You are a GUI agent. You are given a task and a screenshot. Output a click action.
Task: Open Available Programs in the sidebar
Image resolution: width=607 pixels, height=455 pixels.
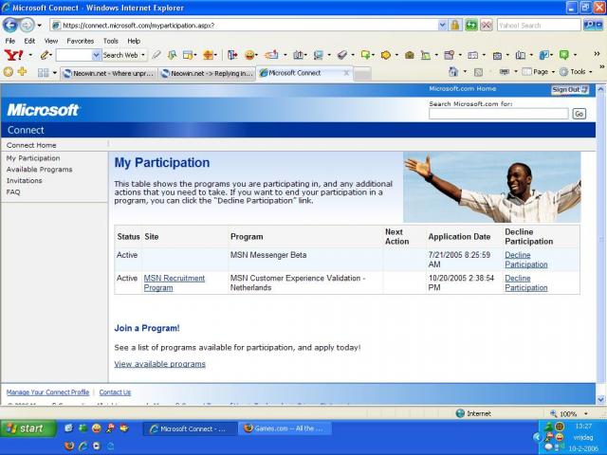pos(40,170)
